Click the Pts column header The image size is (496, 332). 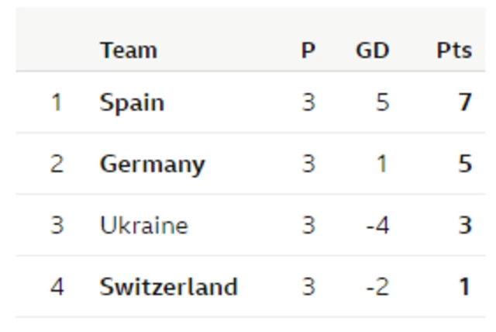point(455,50)
